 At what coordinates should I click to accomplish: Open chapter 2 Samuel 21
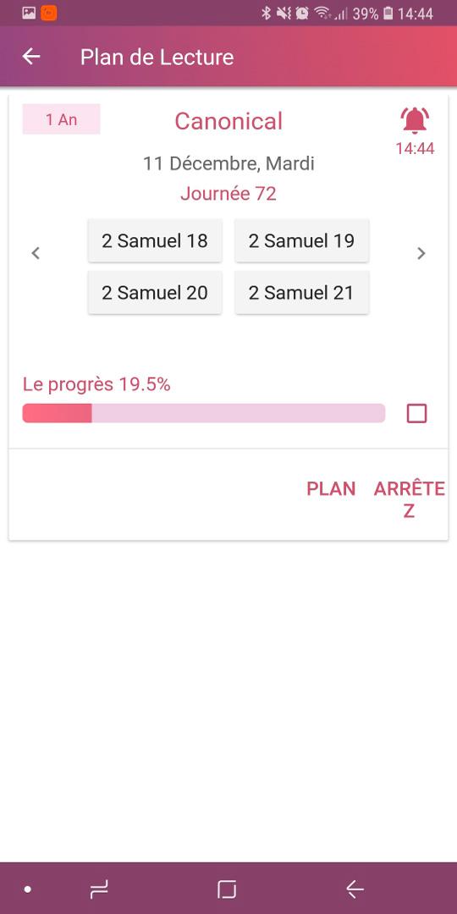click(301, 293)
